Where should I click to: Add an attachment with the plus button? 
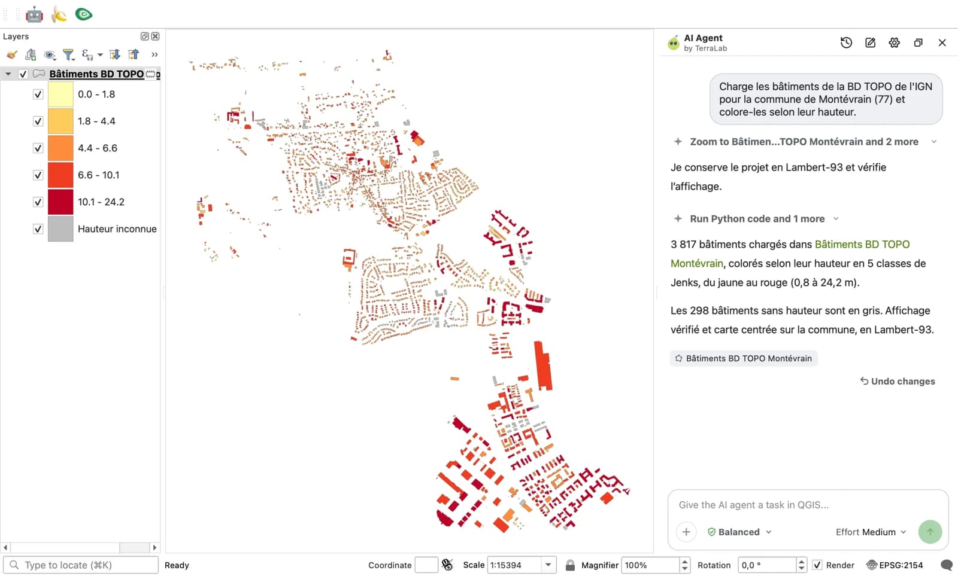pyautogui.click(x=686, y=532)
